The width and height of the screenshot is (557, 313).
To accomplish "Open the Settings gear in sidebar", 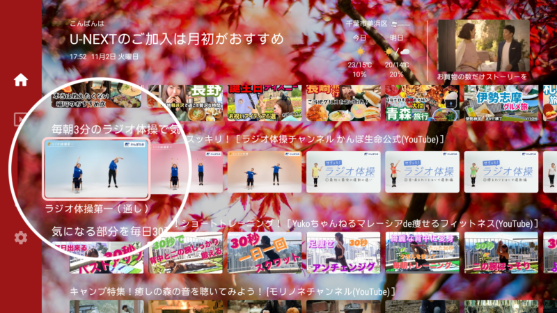I will click(x=21, y=238).
